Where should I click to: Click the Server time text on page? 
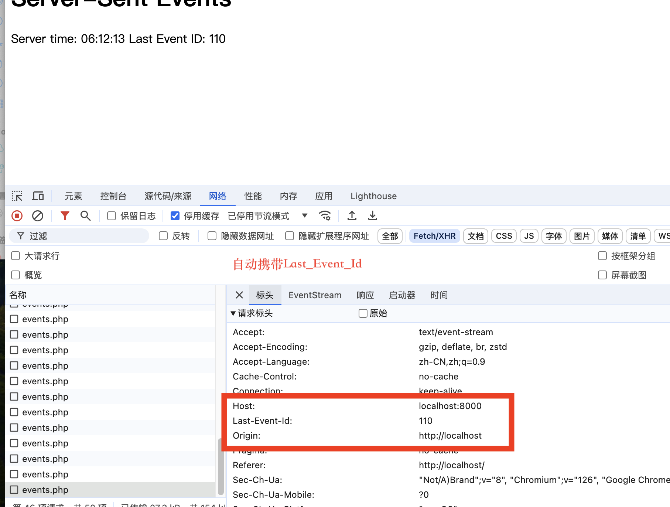[x=118, y=39]
